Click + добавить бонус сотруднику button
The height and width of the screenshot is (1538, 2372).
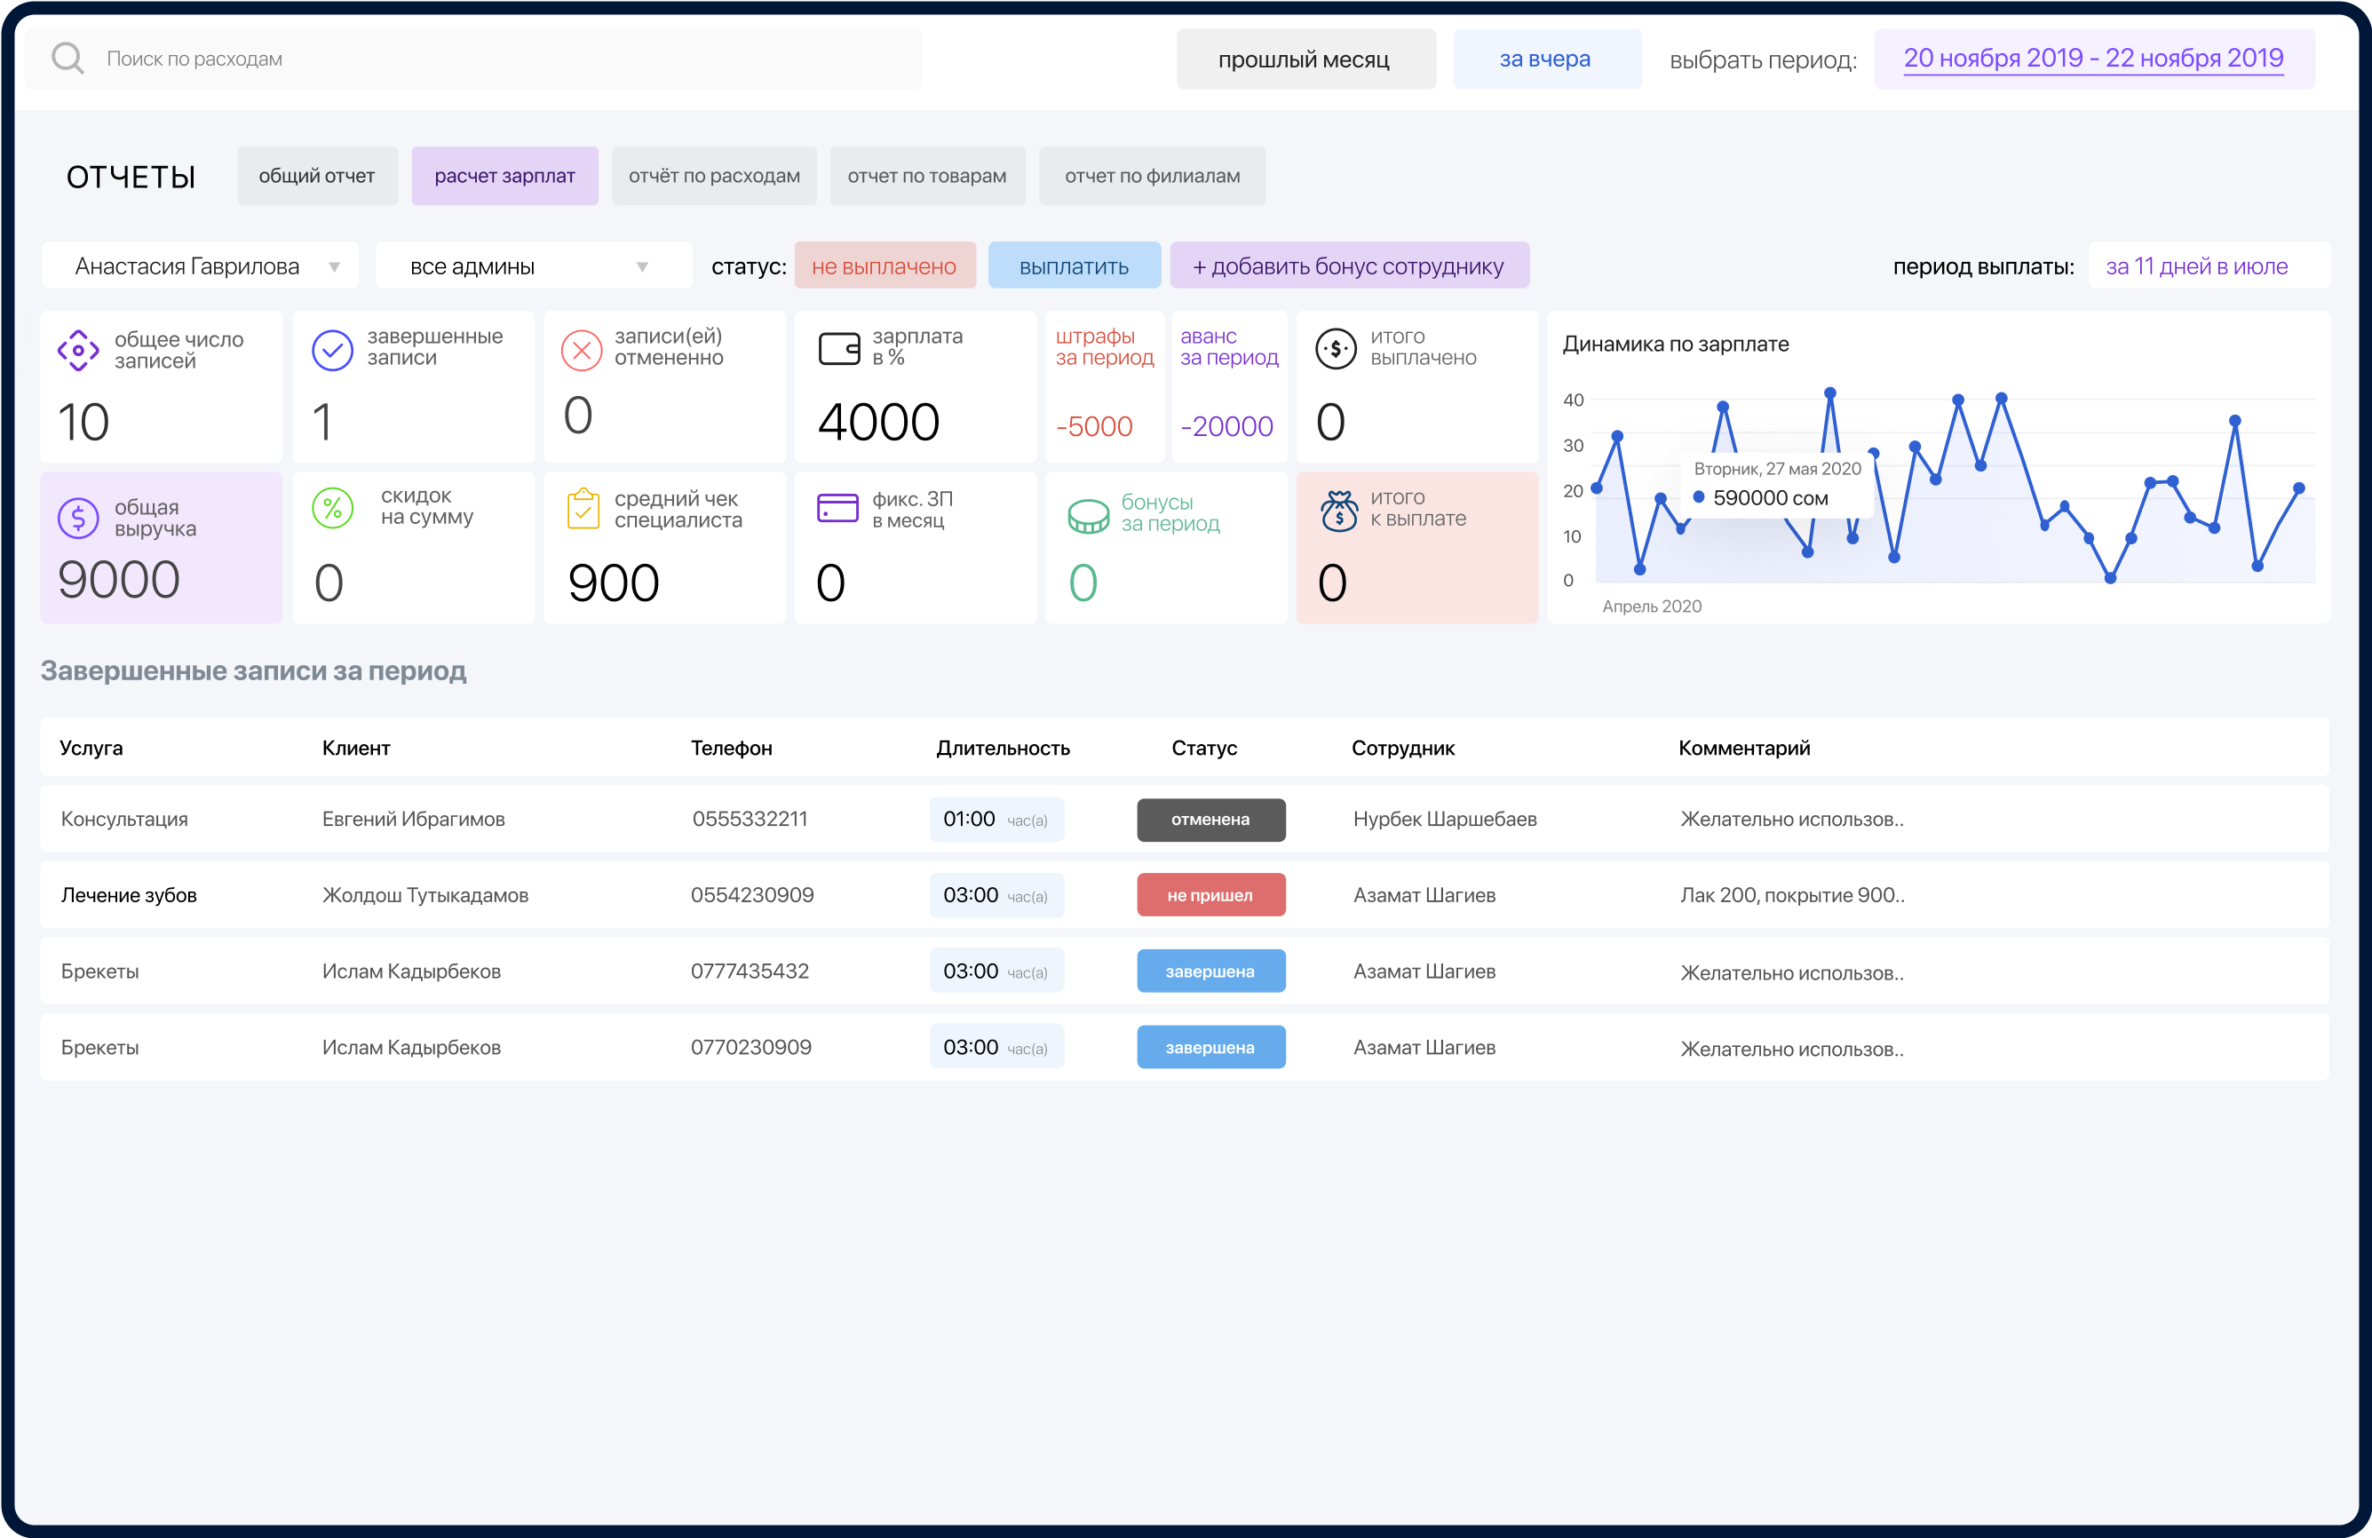pos(1348,266)
